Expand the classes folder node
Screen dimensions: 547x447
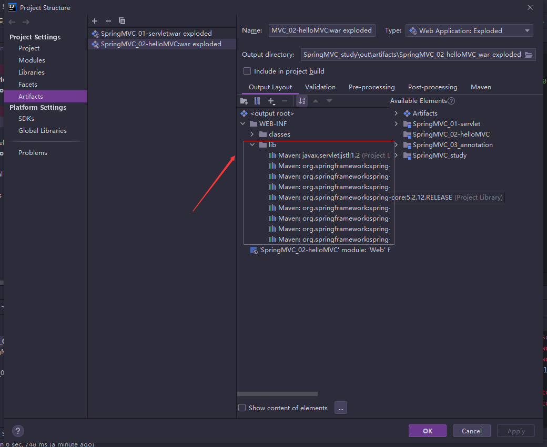(252, 134)
